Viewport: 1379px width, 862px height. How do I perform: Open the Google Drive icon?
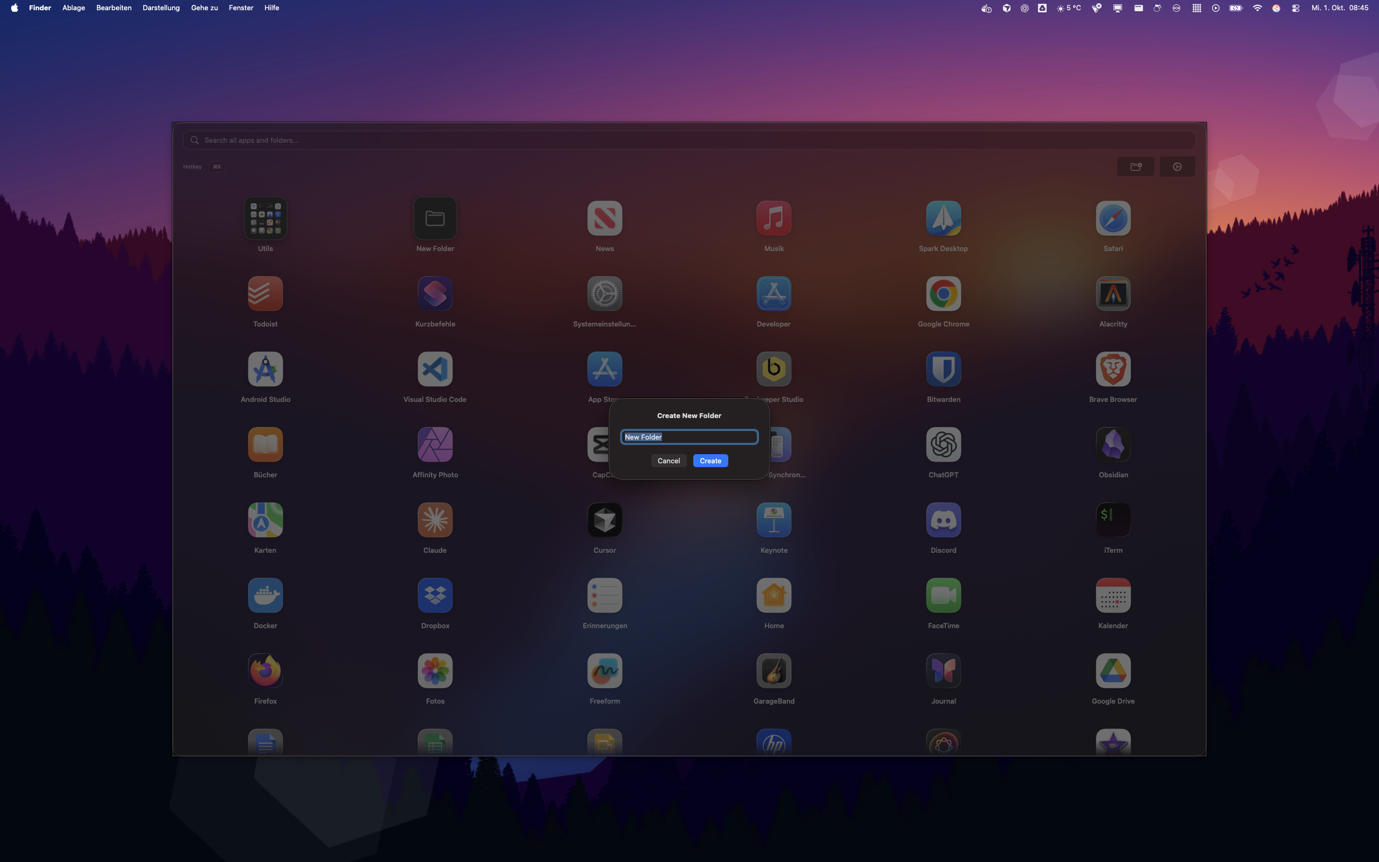click(1112, 671)
